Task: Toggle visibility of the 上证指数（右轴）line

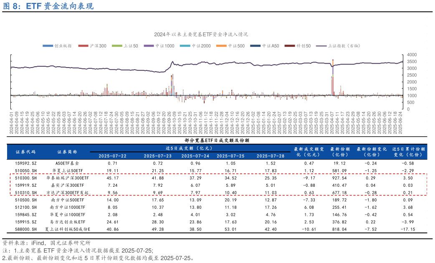Action: point(321,45)
